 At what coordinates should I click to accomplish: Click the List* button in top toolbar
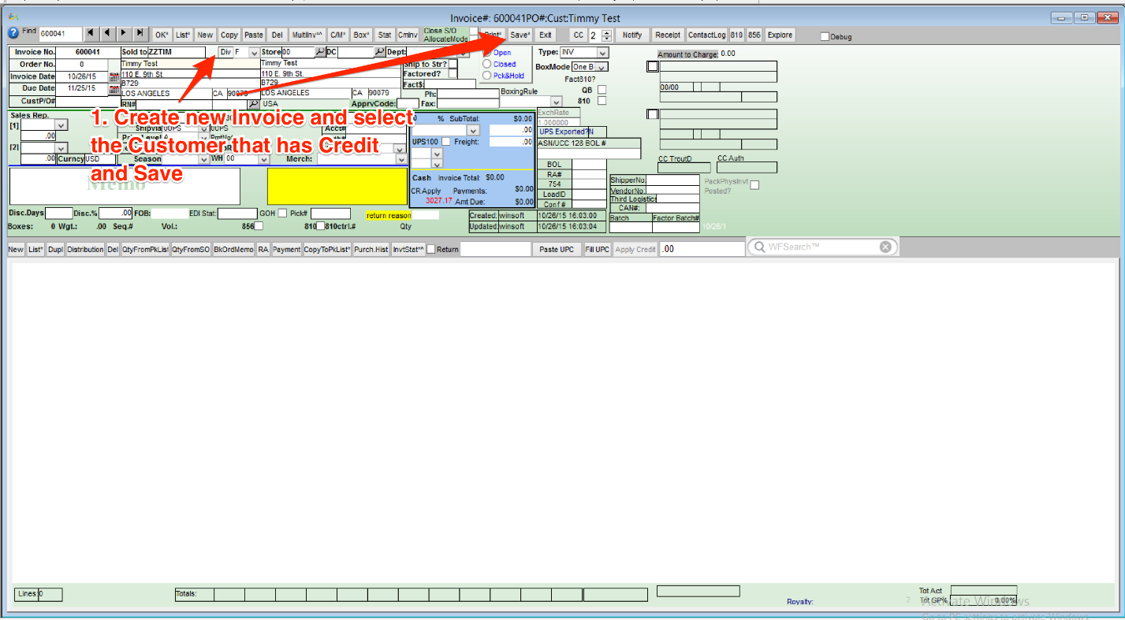[183, 35]
